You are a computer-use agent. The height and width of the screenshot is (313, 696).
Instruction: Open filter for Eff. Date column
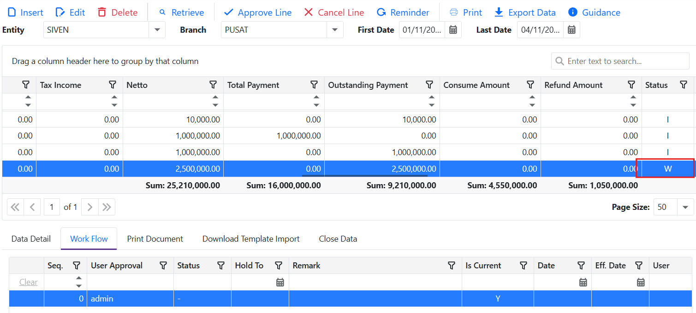[x=639, y=266]
